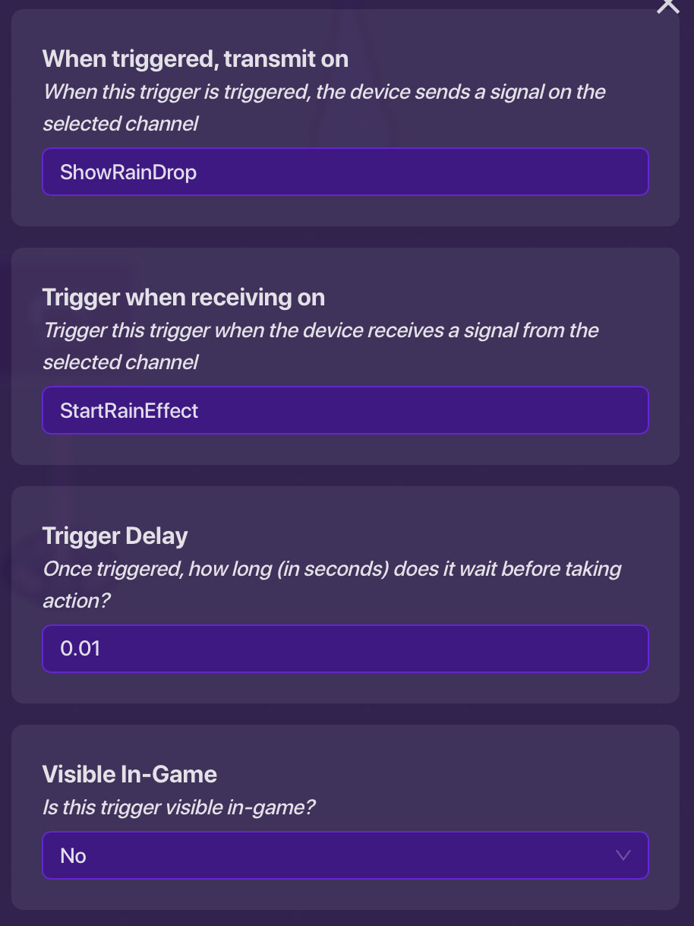Click the "Trigger when receiving on" heading
Image resolution: width=694 pixels, height=926 pixels.
pyautogui.click(x=183, y=297)
